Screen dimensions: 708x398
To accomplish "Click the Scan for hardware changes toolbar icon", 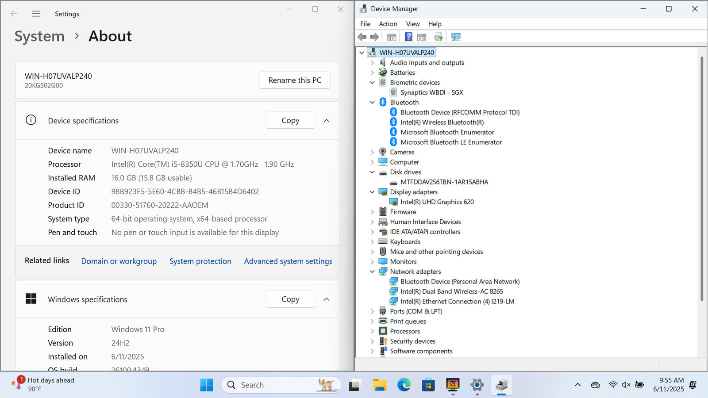I will (x=456, y=37).
